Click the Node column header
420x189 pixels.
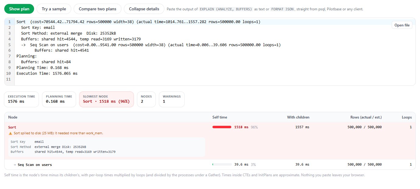point(13,117)
